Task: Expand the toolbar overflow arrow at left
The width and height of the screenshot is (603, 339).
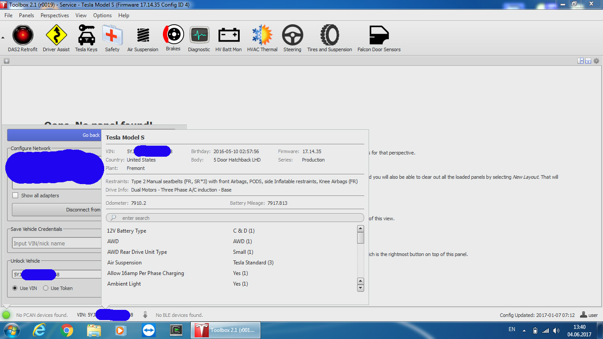Action: click(3, 38)
